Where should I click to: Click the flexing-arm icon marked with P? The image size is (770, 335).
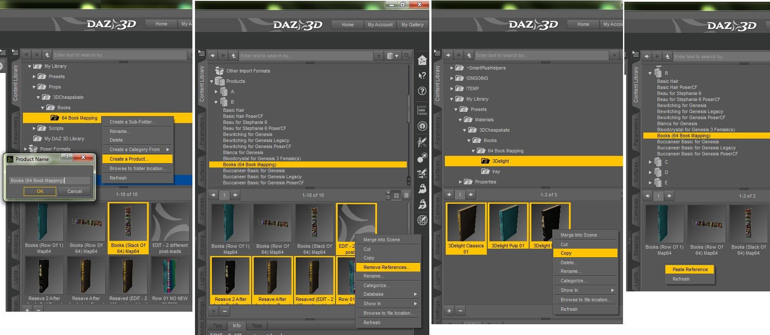pyautogui.click(x=422, y=204)
